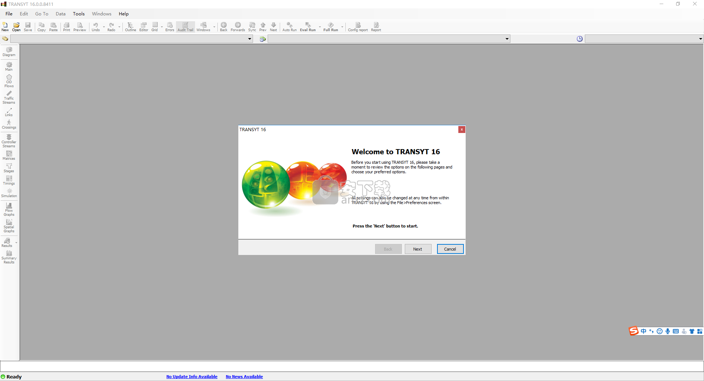Open Timings sidebar icon
704x381 pixels.
(x=9, y=181)
